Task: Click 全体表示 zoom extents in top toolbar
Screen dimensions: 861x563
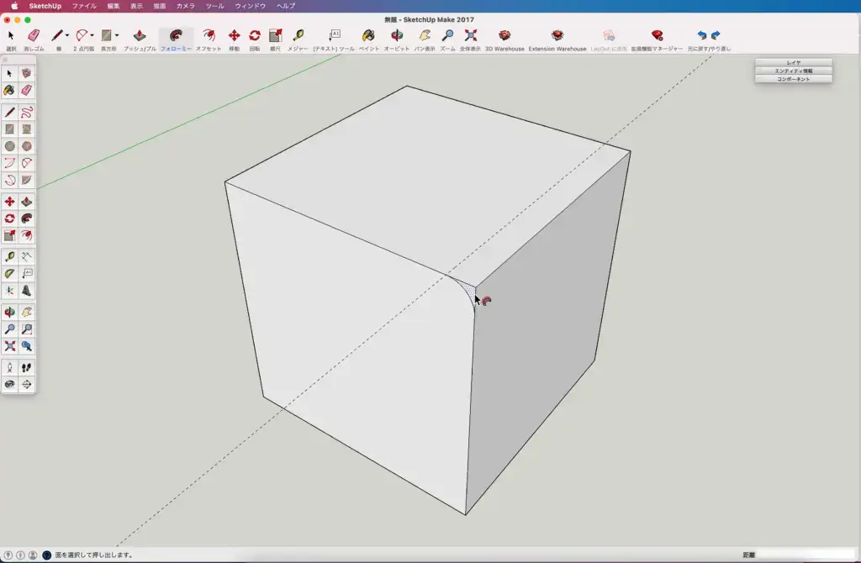Action: click(471, 35)
